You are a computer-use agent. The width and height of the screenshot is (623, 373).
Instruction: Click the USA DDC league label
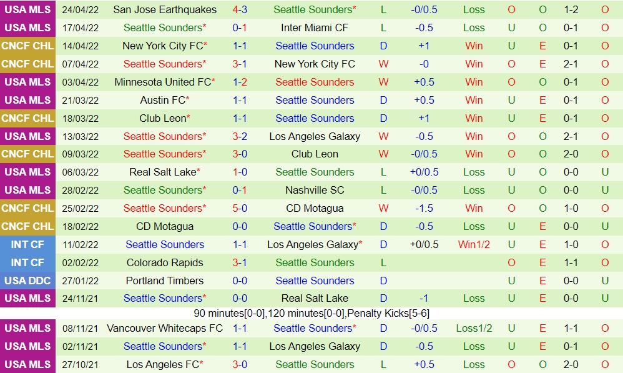pos(27,281)
